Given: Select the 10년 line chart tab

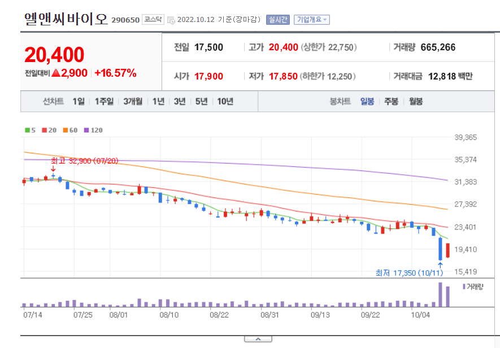Looking at the screenshot, I should point(225,102).
